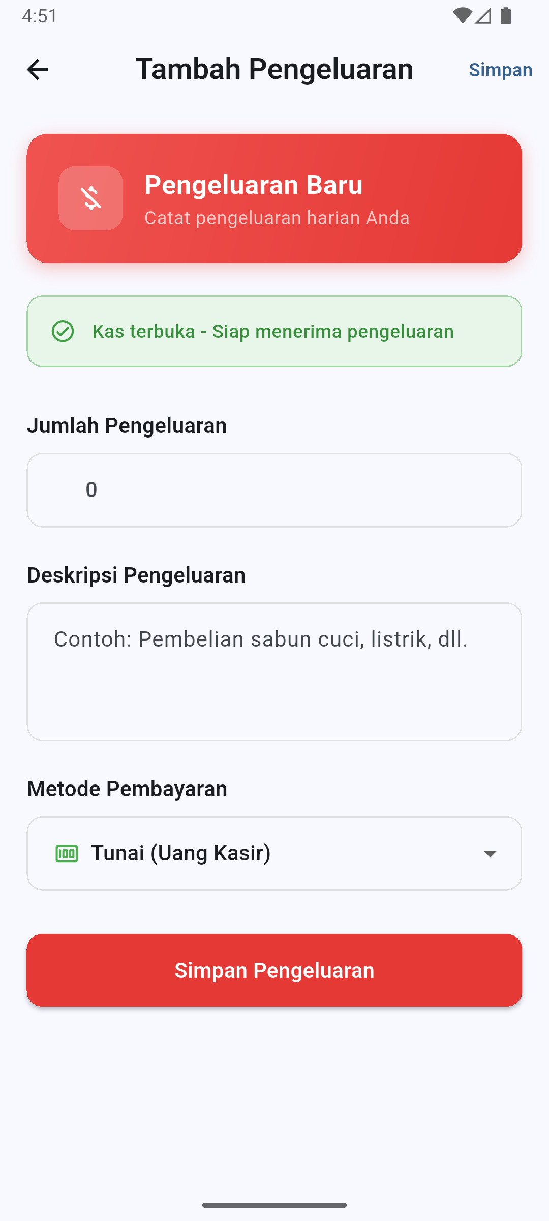The image size is (549, 1221).
Task: Tap the bottom home gesture bar
Action: coord(274,1205)
